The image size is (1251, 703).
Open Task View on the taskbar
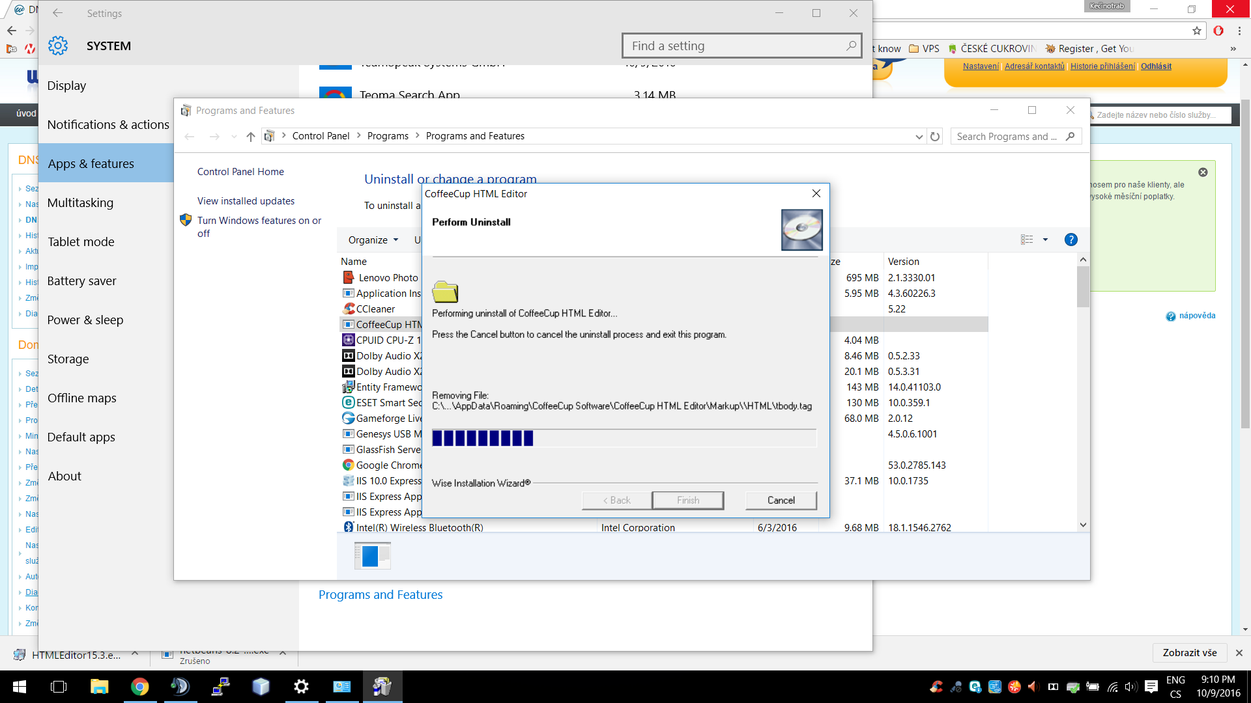point(59,687)
